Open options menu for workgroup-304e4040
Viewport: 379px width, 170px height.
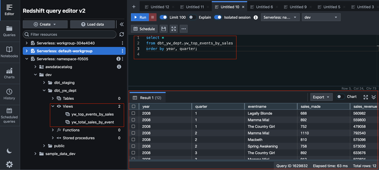click(x=123, y=43)
